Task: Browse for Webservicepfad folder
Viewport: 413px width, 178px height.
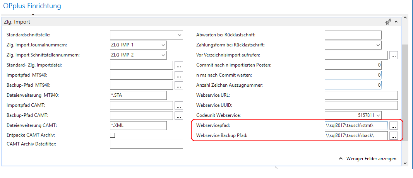Action: click(x=394, y=126)
